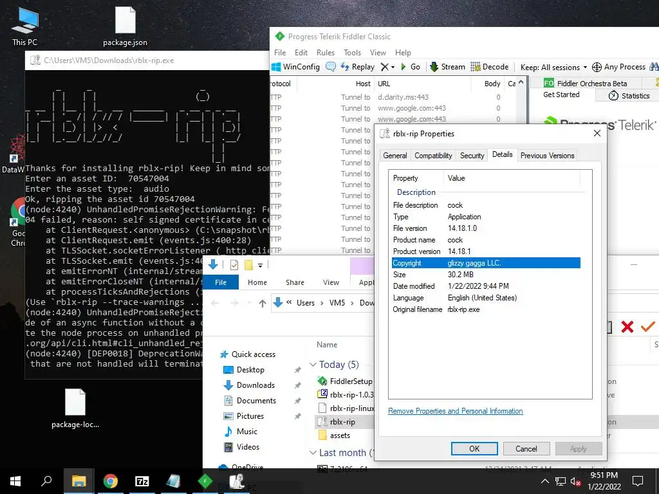Click the Remove sessions X icon in Fiddler
This screenshot has height=494, width=659.
(x=385, y=67)
